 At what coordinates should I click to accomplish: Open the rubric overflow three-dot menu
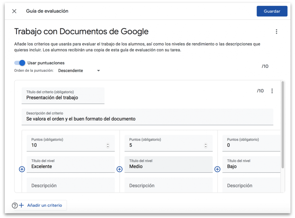[x=276, y=31]
